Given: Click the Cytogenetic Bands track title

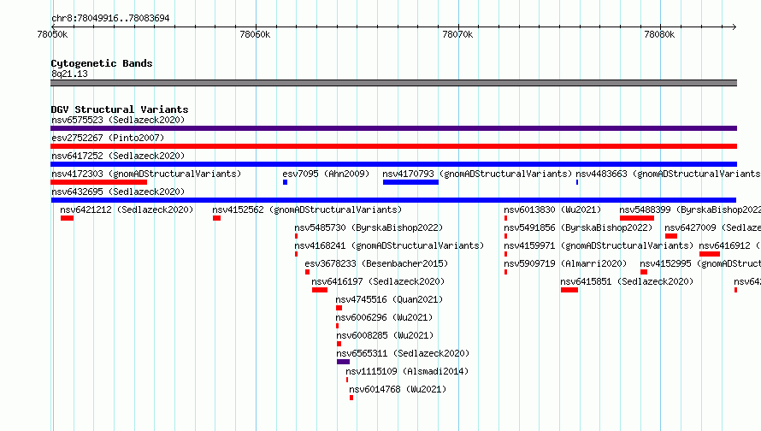Looking at the screenshot, I should click(102, 63).
